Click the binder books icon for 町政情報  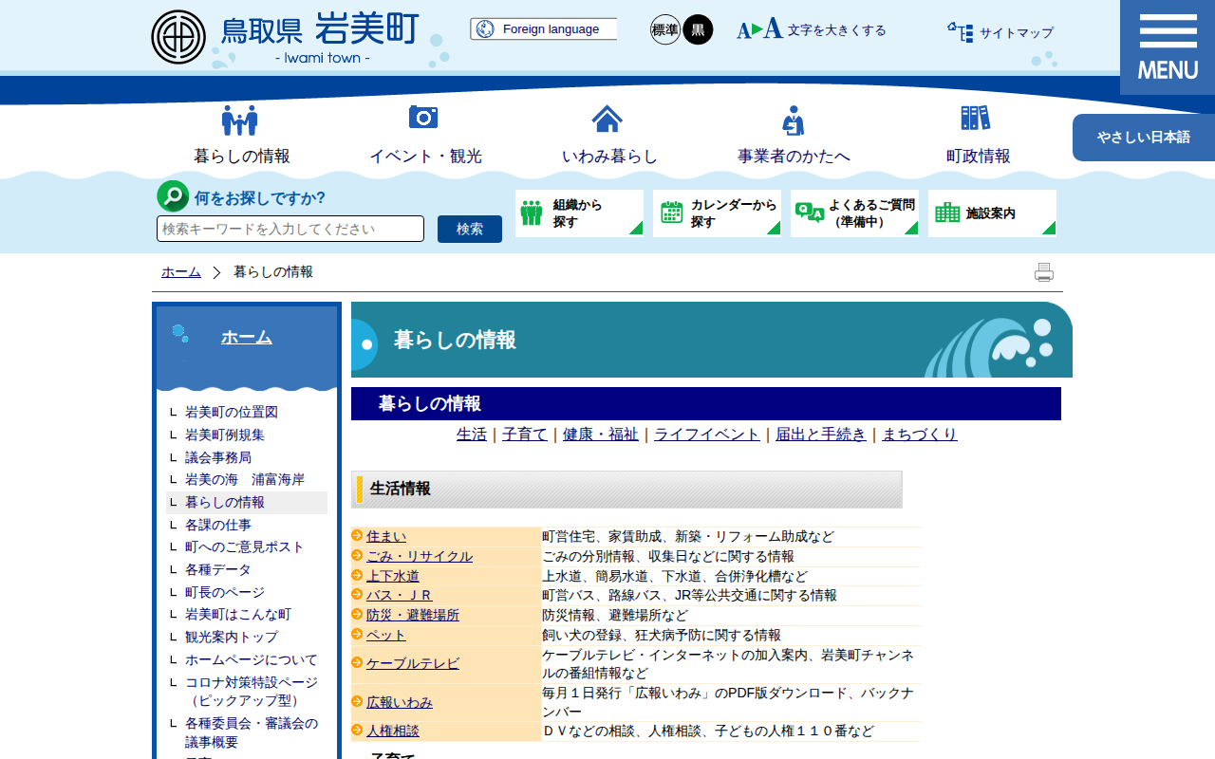[976, 118]
